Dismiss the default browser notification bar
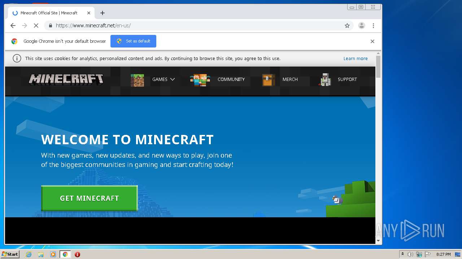This screenshot has width=462, height=259. coord(372,41)
